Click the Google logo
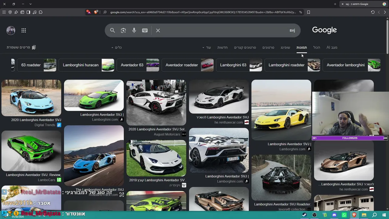Viewport: 389px width, 219px height. click(x=324, y=30)
